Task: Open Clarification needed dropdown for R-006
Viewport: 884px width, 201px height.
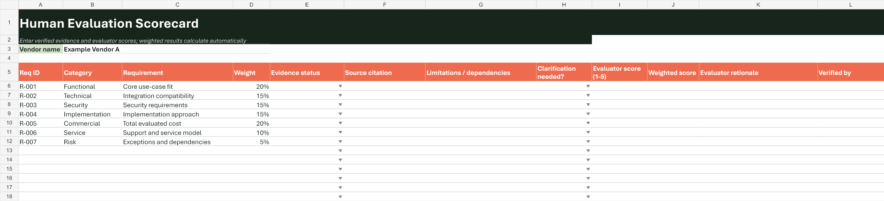Action: click(588, 132)
